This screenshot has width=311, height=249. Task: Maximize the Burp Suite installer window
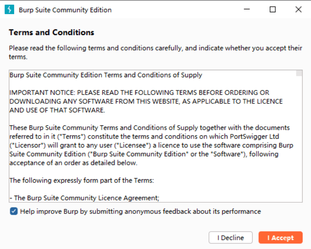[272, 9]
